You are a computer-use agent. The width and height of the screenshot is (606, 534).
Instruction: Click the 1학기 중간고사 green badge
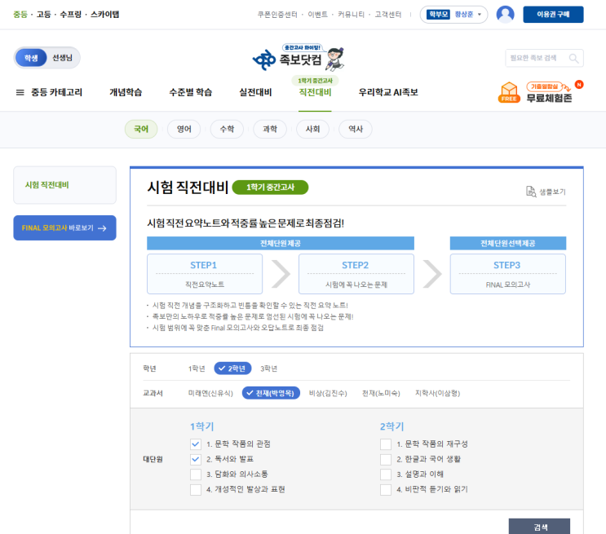pos(270,188)
